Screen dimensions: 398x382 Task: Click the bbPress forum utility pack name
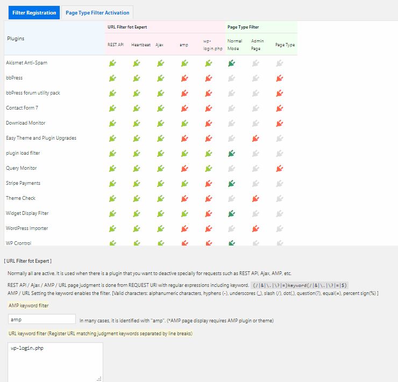pyautogui.click(x=33, y=93)
